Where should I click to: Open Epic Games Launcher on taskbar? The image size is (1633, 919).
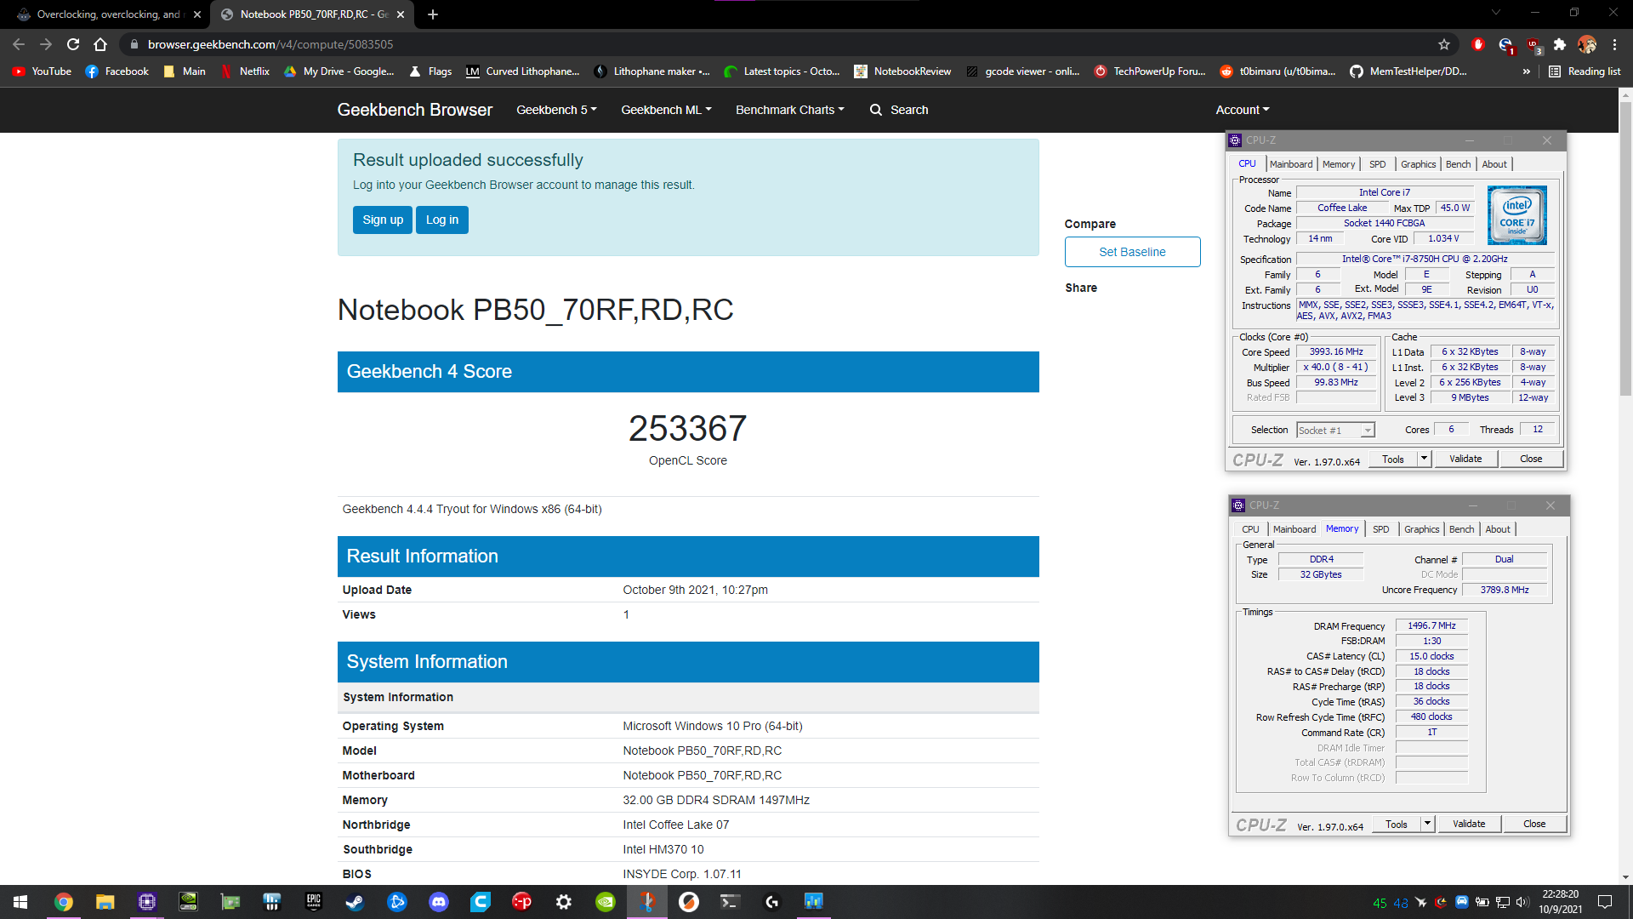[x=314, y=902]
